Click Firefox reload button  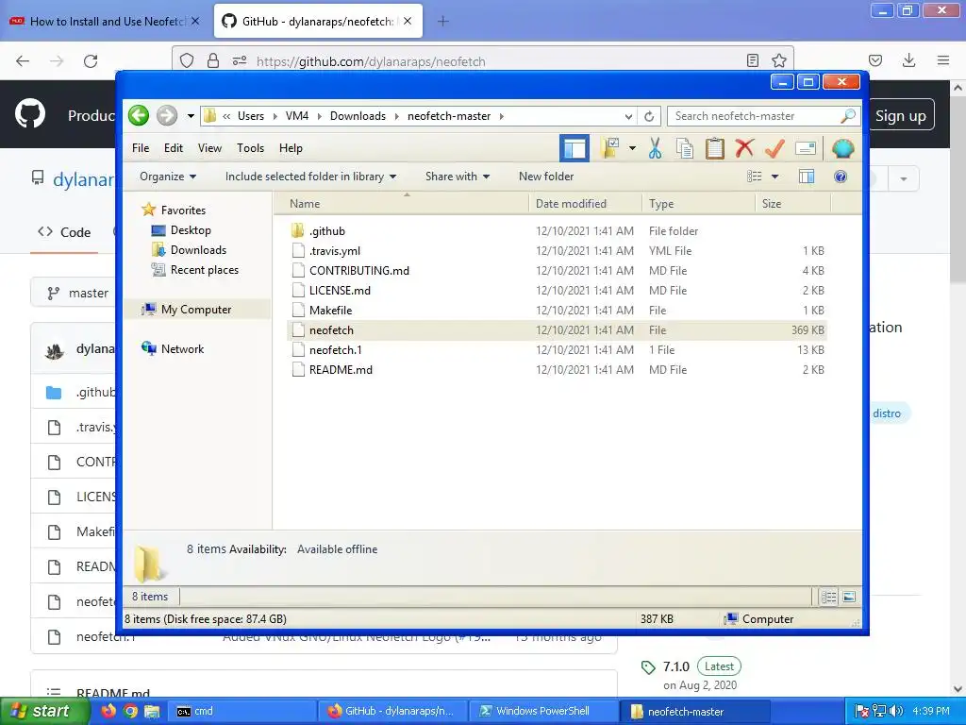tap(91, 61)
